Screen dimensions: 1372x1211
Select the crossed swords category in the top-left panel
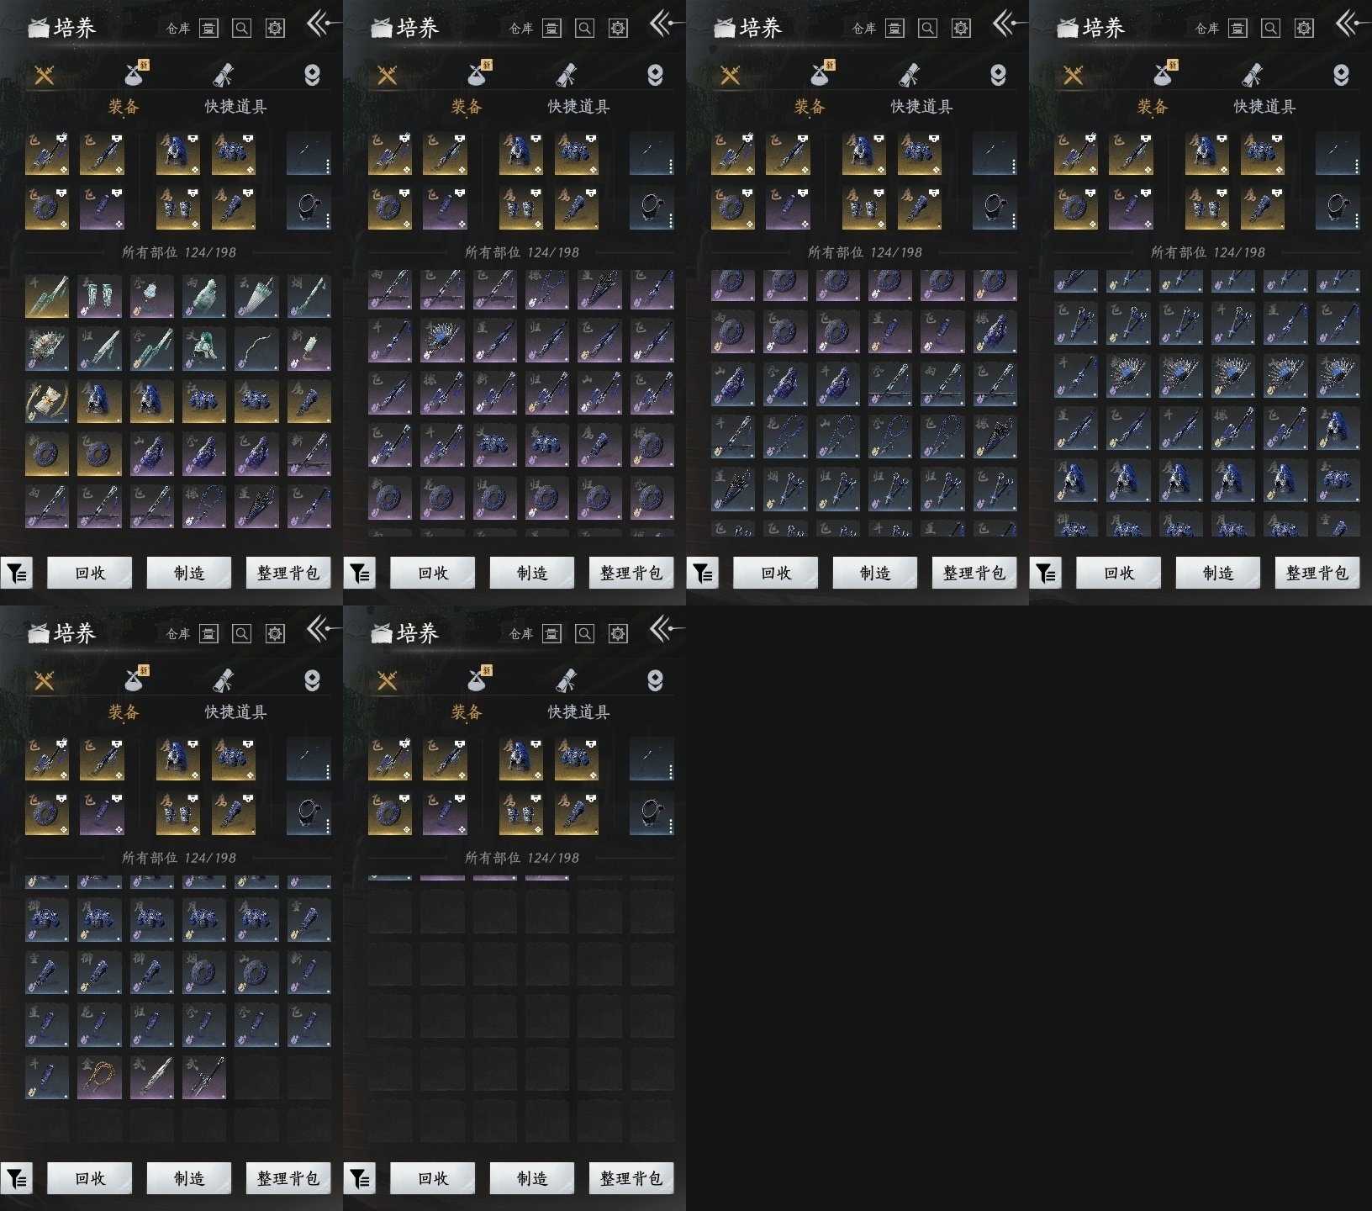(44, 76)
